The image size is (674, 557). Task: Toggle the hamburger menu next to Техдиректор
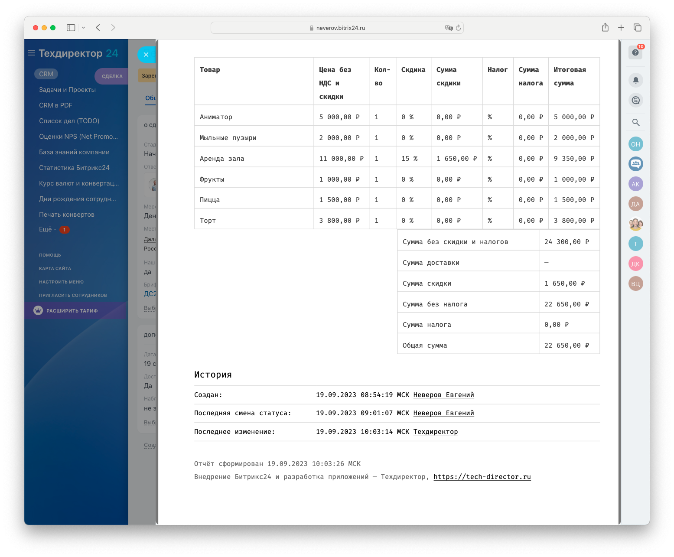tap(32, 53)
